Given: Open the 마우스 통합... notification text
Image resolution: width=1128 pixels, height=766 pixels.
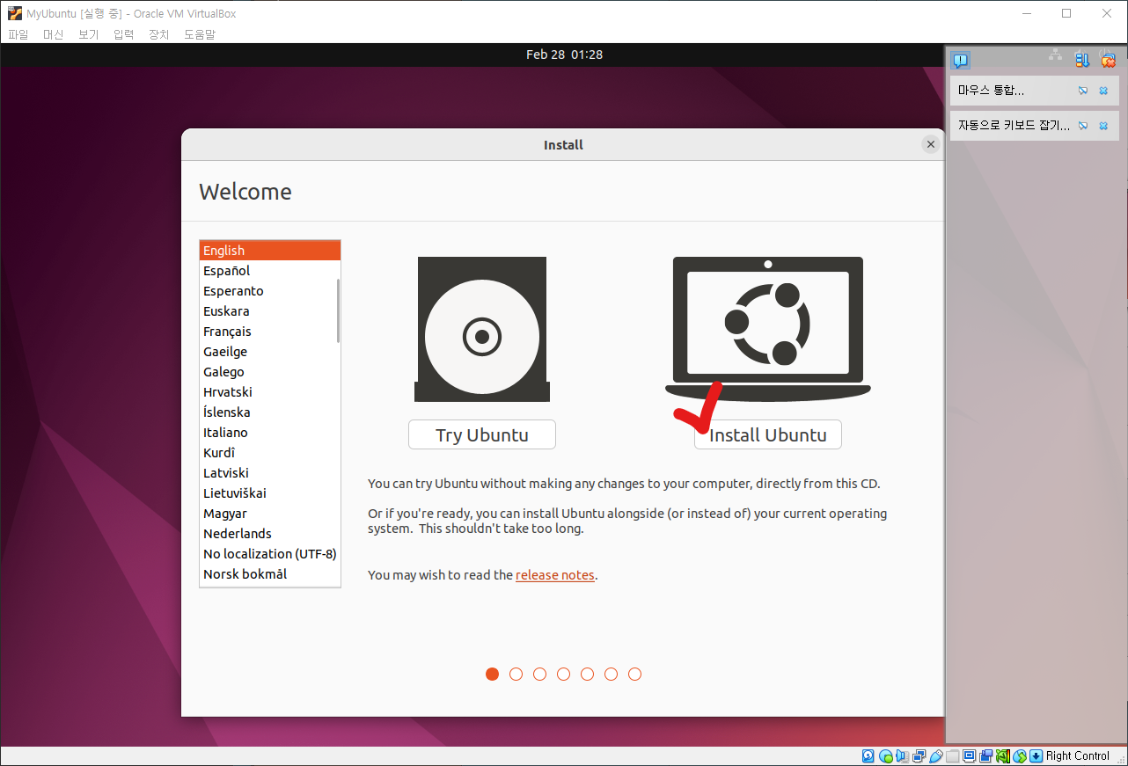Looking at the screenshot, I should 991,91.
